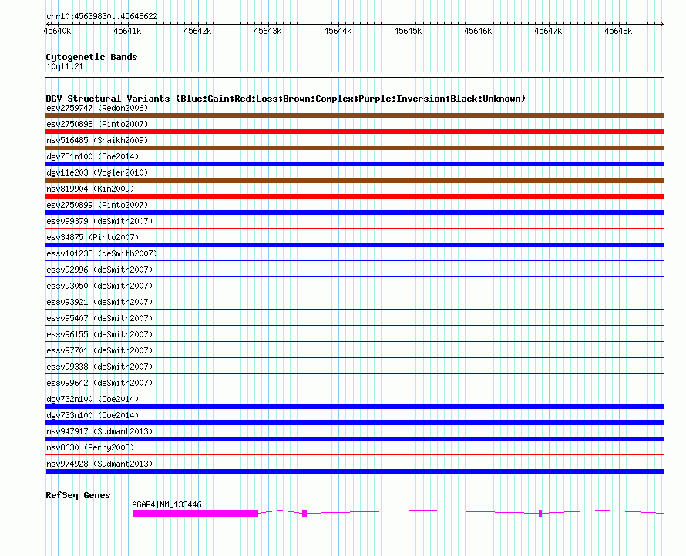The width and height of the screenshot is (686, 556).
Task: Select the blue esv34875 gain bar
Action: coord(355,245)
